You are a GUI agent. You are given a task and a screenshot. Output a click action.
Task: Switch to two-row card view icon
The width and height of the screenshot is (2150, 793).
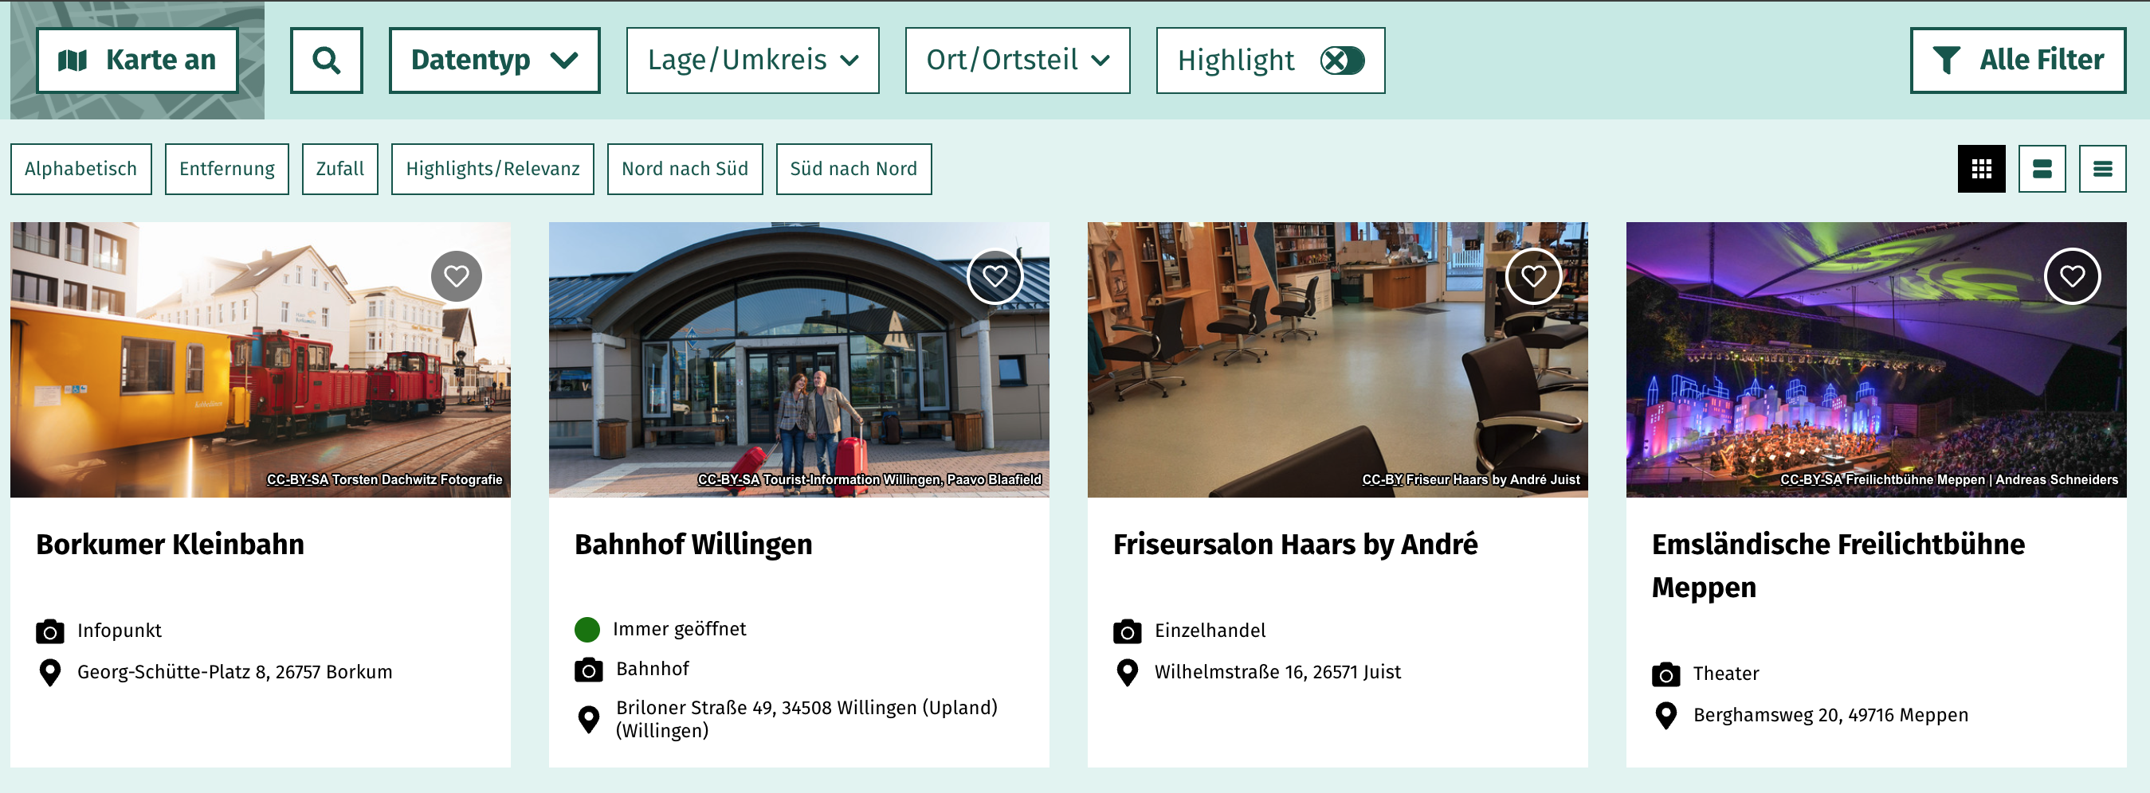coord(2042,170)
